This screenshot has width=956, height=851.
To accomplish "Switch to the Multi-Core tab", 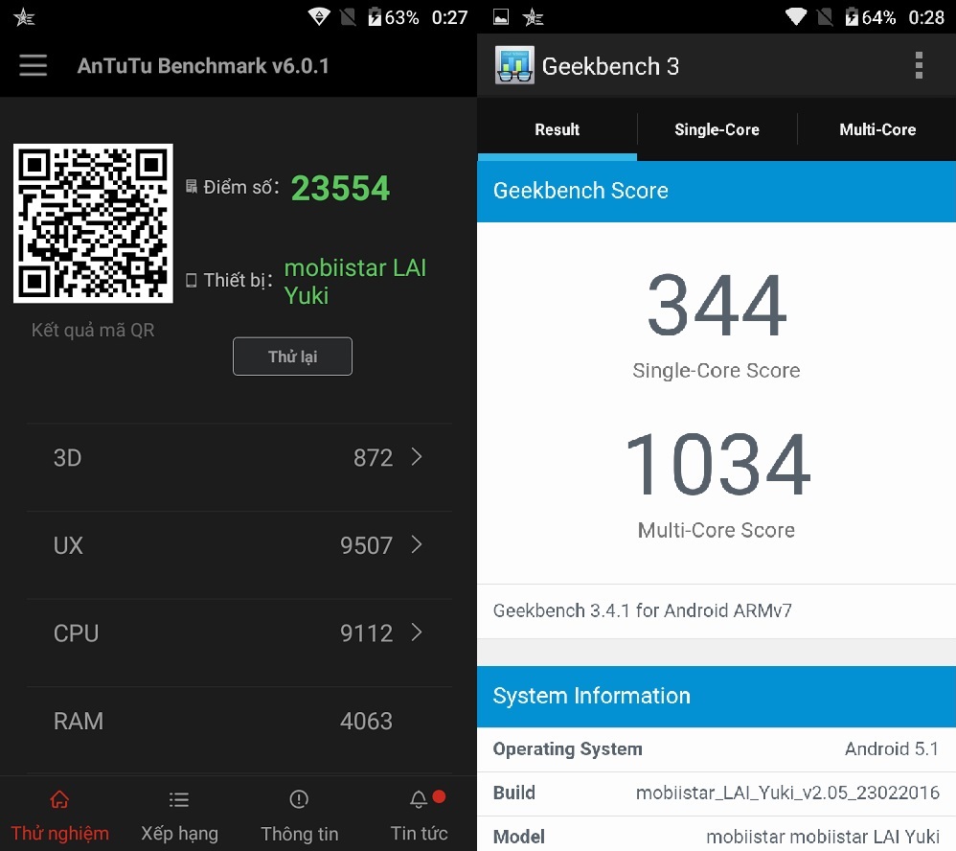I will pos(876,129).
